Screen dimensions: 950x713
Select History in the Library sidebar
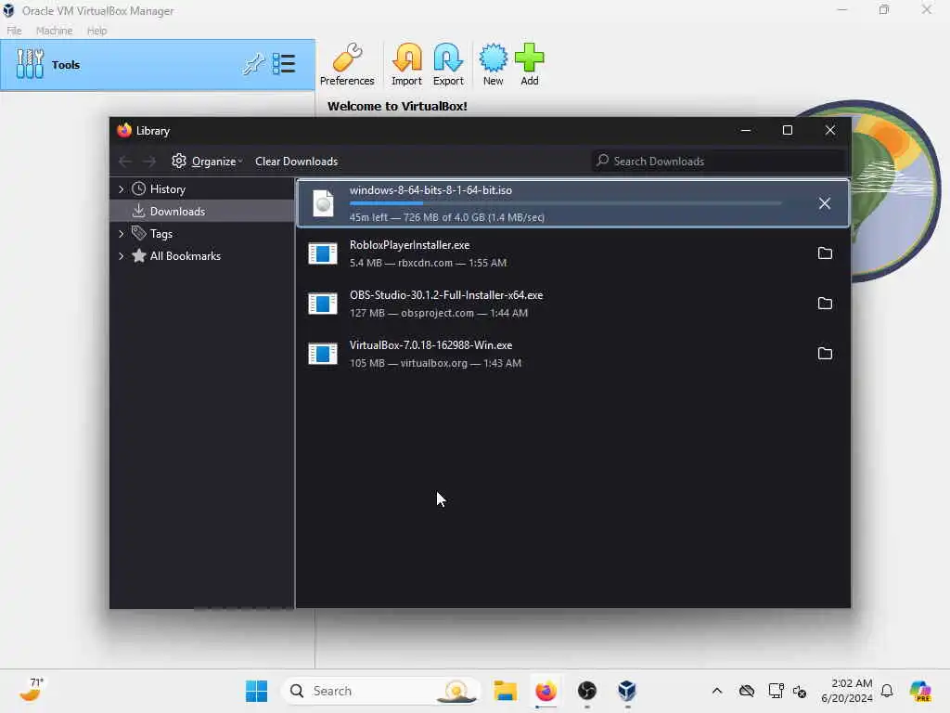point(167,189)
